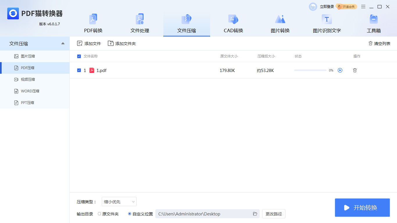Viewport: 397px width, 223px height.
Task: Collapse the 文件压缩 sidebar section
Action: point(63,44)
